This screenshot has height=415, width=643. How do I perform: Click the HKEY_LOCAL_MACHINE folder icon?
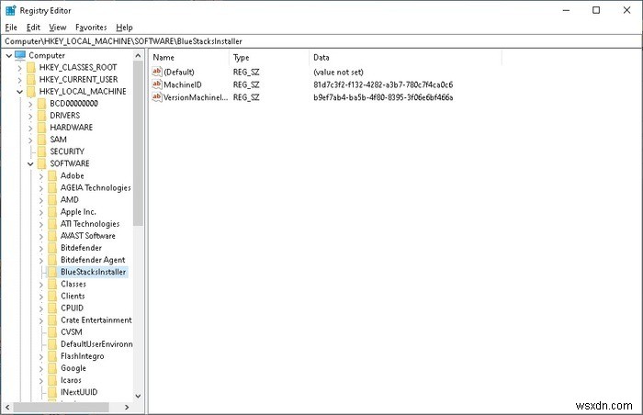[x=31, y=92]
